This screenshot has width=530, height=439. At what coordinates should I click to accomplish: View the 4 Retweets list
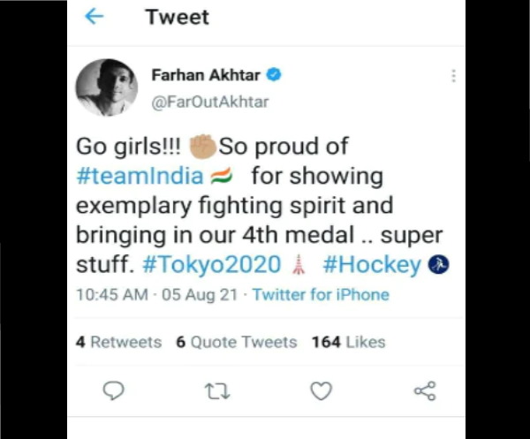point(119,342)
